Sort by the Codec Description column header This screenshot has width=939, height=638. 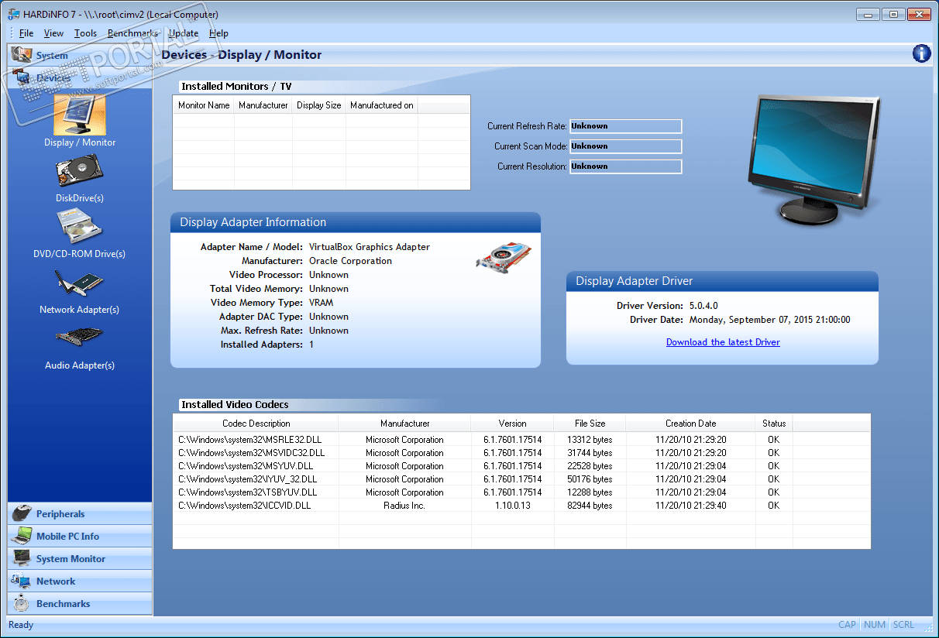pos(256,424)
